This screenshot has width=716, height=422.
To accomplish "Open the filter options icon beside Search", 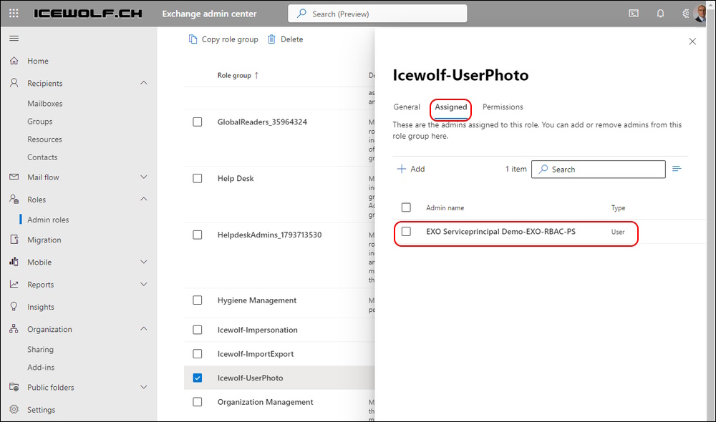I will tap(677, 169).
